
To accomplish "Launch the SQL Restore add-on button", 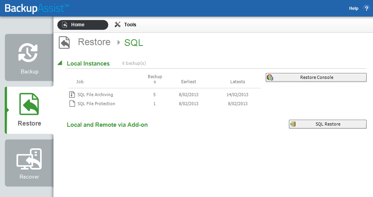I will [x=328, y=124].
